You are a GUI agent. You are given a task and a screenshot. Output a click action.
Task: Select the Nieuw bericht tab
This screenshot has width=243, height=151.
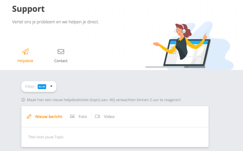coord(44,117)
